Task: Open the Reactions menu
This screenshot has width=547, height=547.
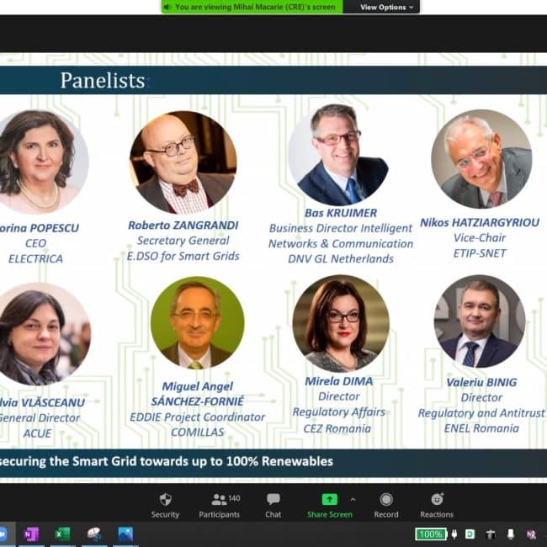Action: point(437,505)
